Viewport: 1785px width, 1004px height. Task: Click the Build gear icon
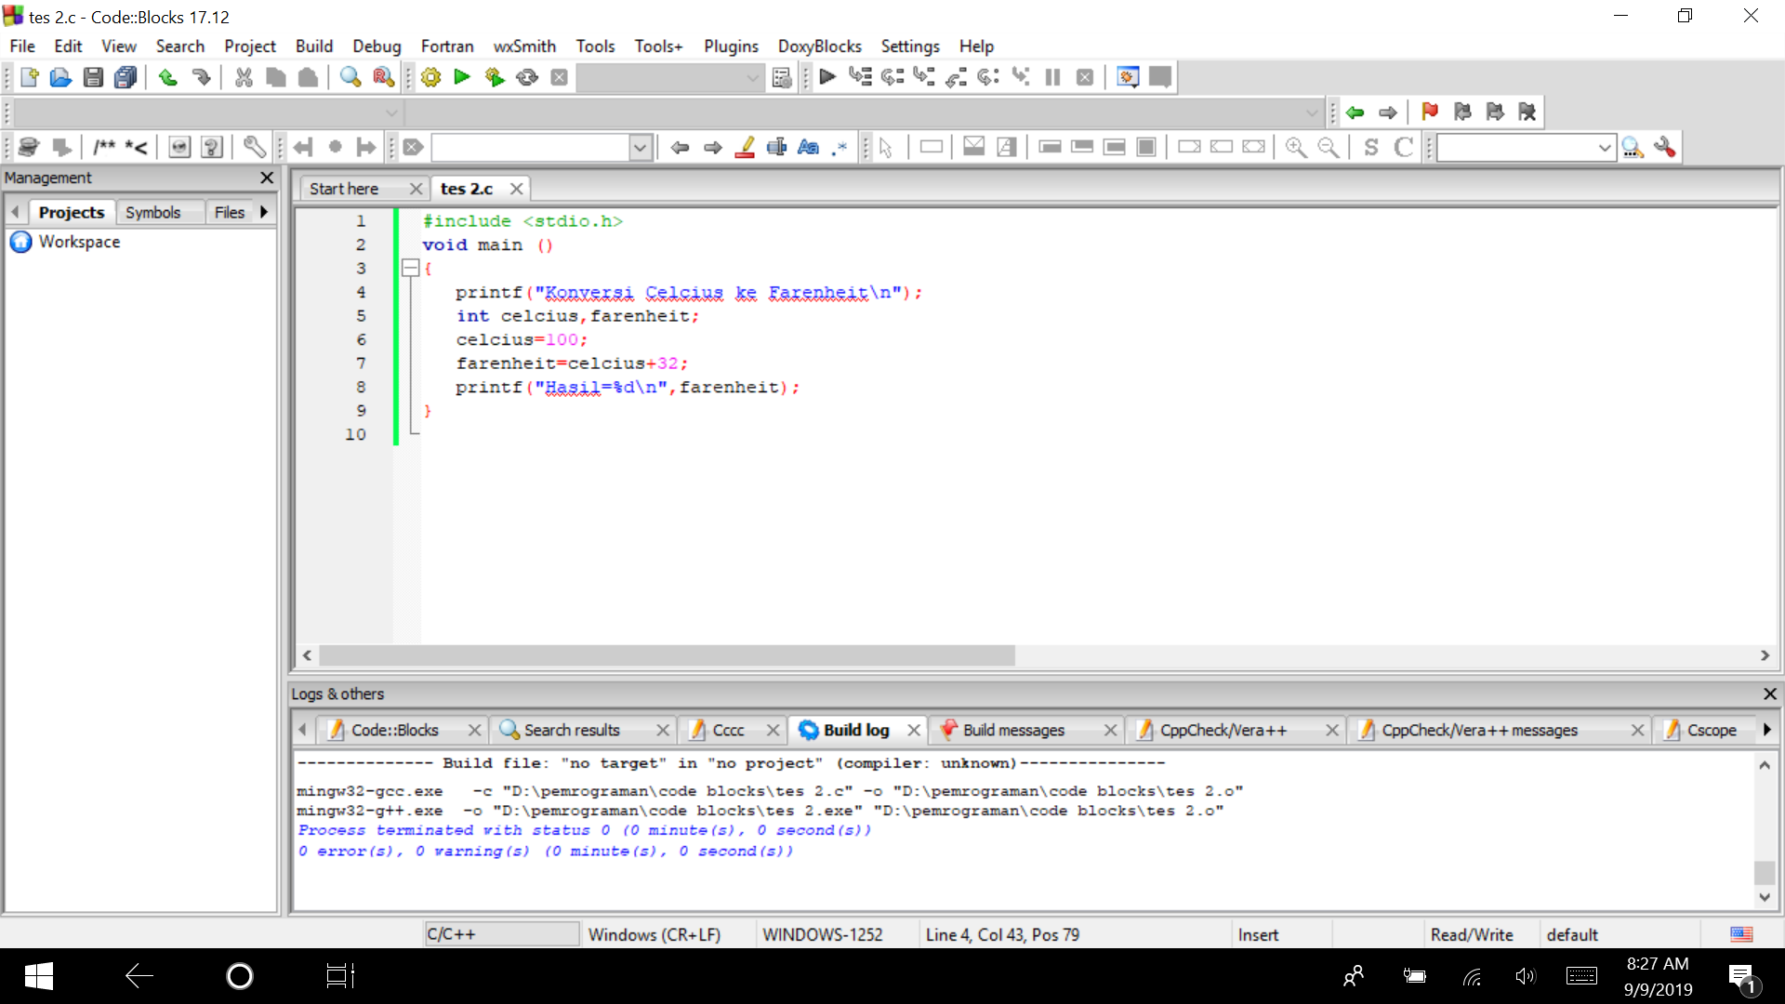(x=430, y=77)
